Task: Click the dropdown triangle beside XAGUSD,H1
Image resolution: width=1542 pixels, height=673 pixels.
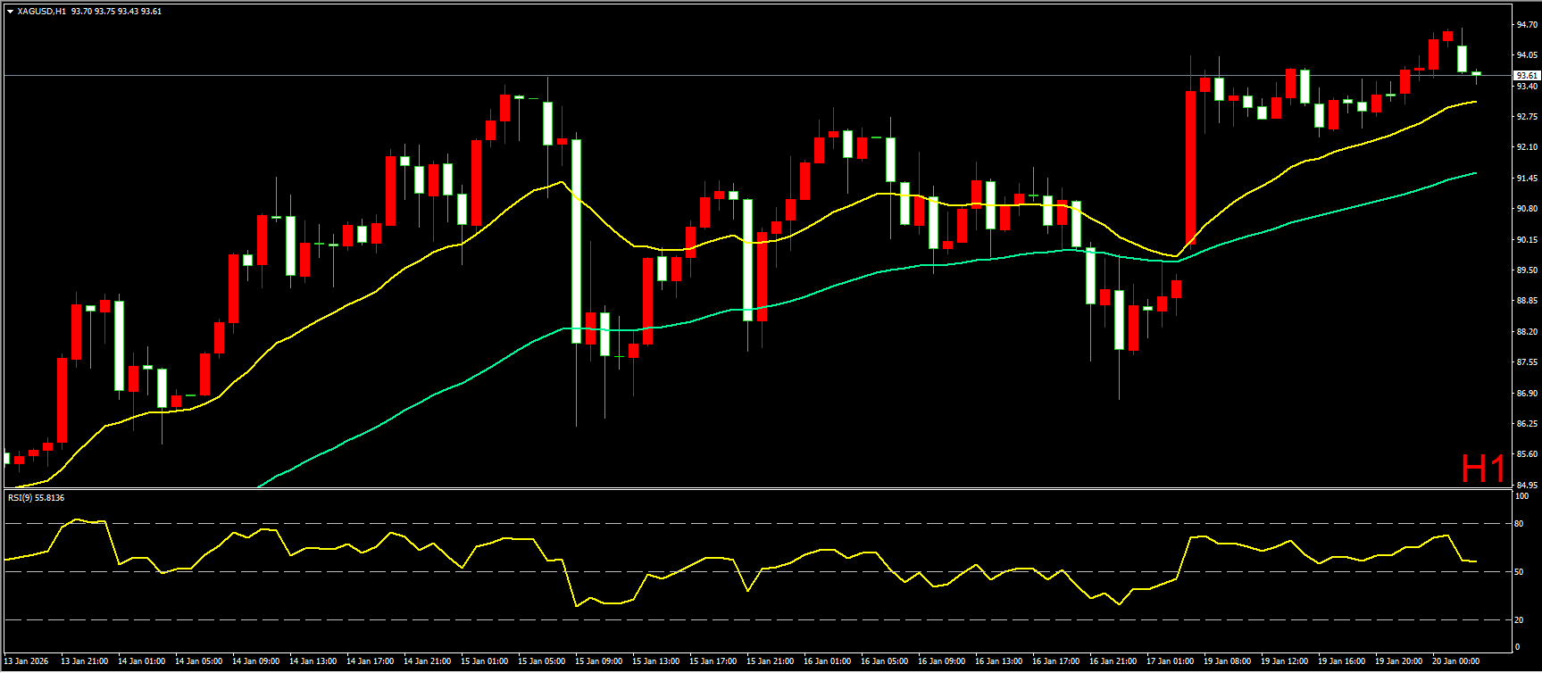Action: point(10,12)
